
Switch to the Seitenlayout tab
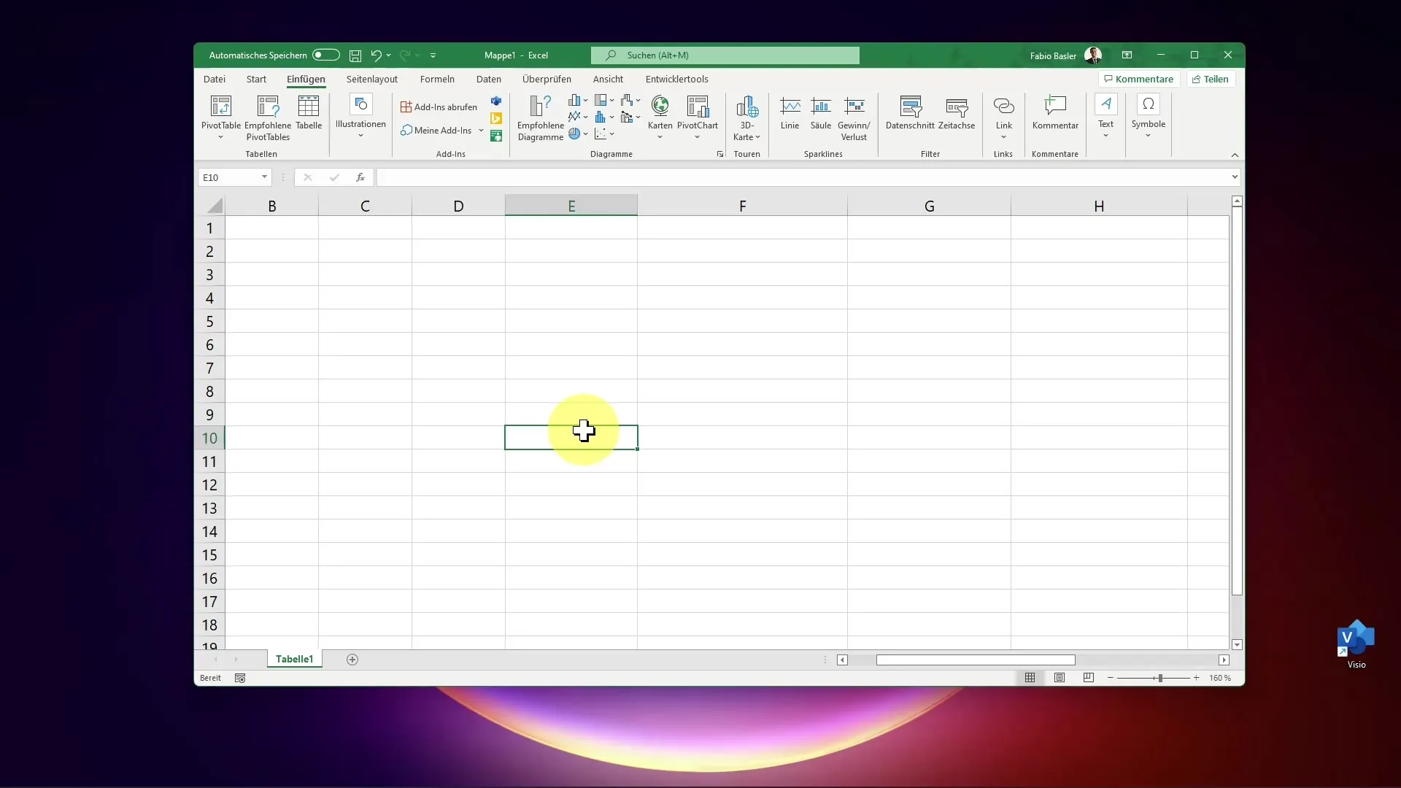372,79
